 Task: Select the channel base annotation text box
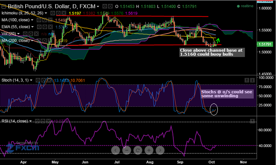212,52
